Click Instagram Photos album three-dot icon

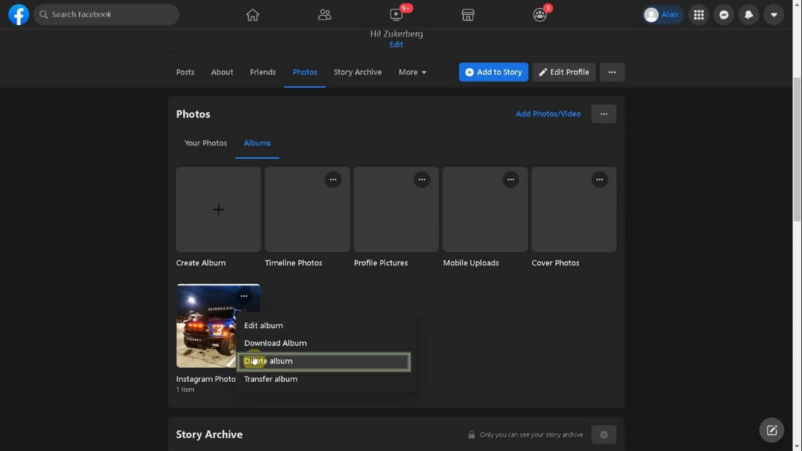click(244, 297)
